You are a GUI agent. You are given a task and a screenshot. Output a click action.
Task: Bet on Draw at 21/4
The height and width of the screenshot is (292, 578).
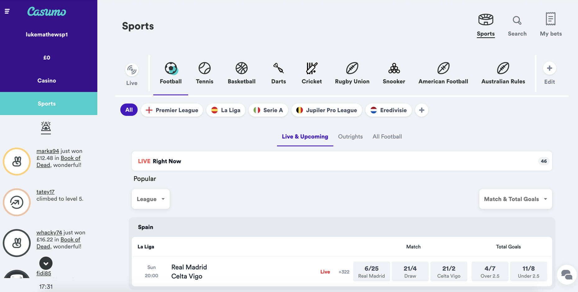point(410,271)
